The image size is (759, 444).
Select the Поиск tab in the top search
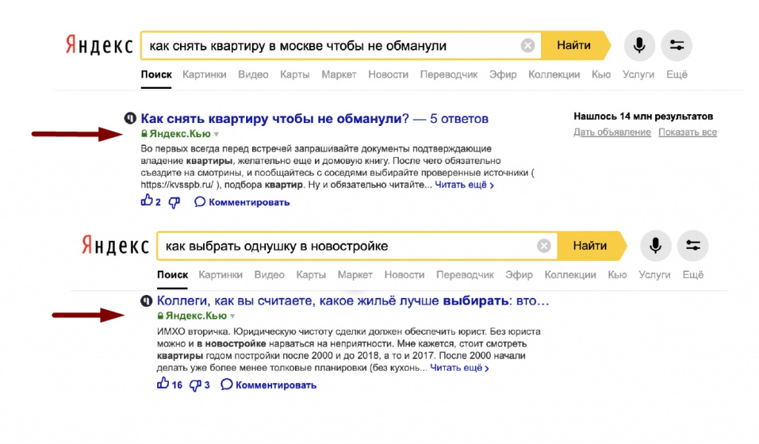(156, 75)
